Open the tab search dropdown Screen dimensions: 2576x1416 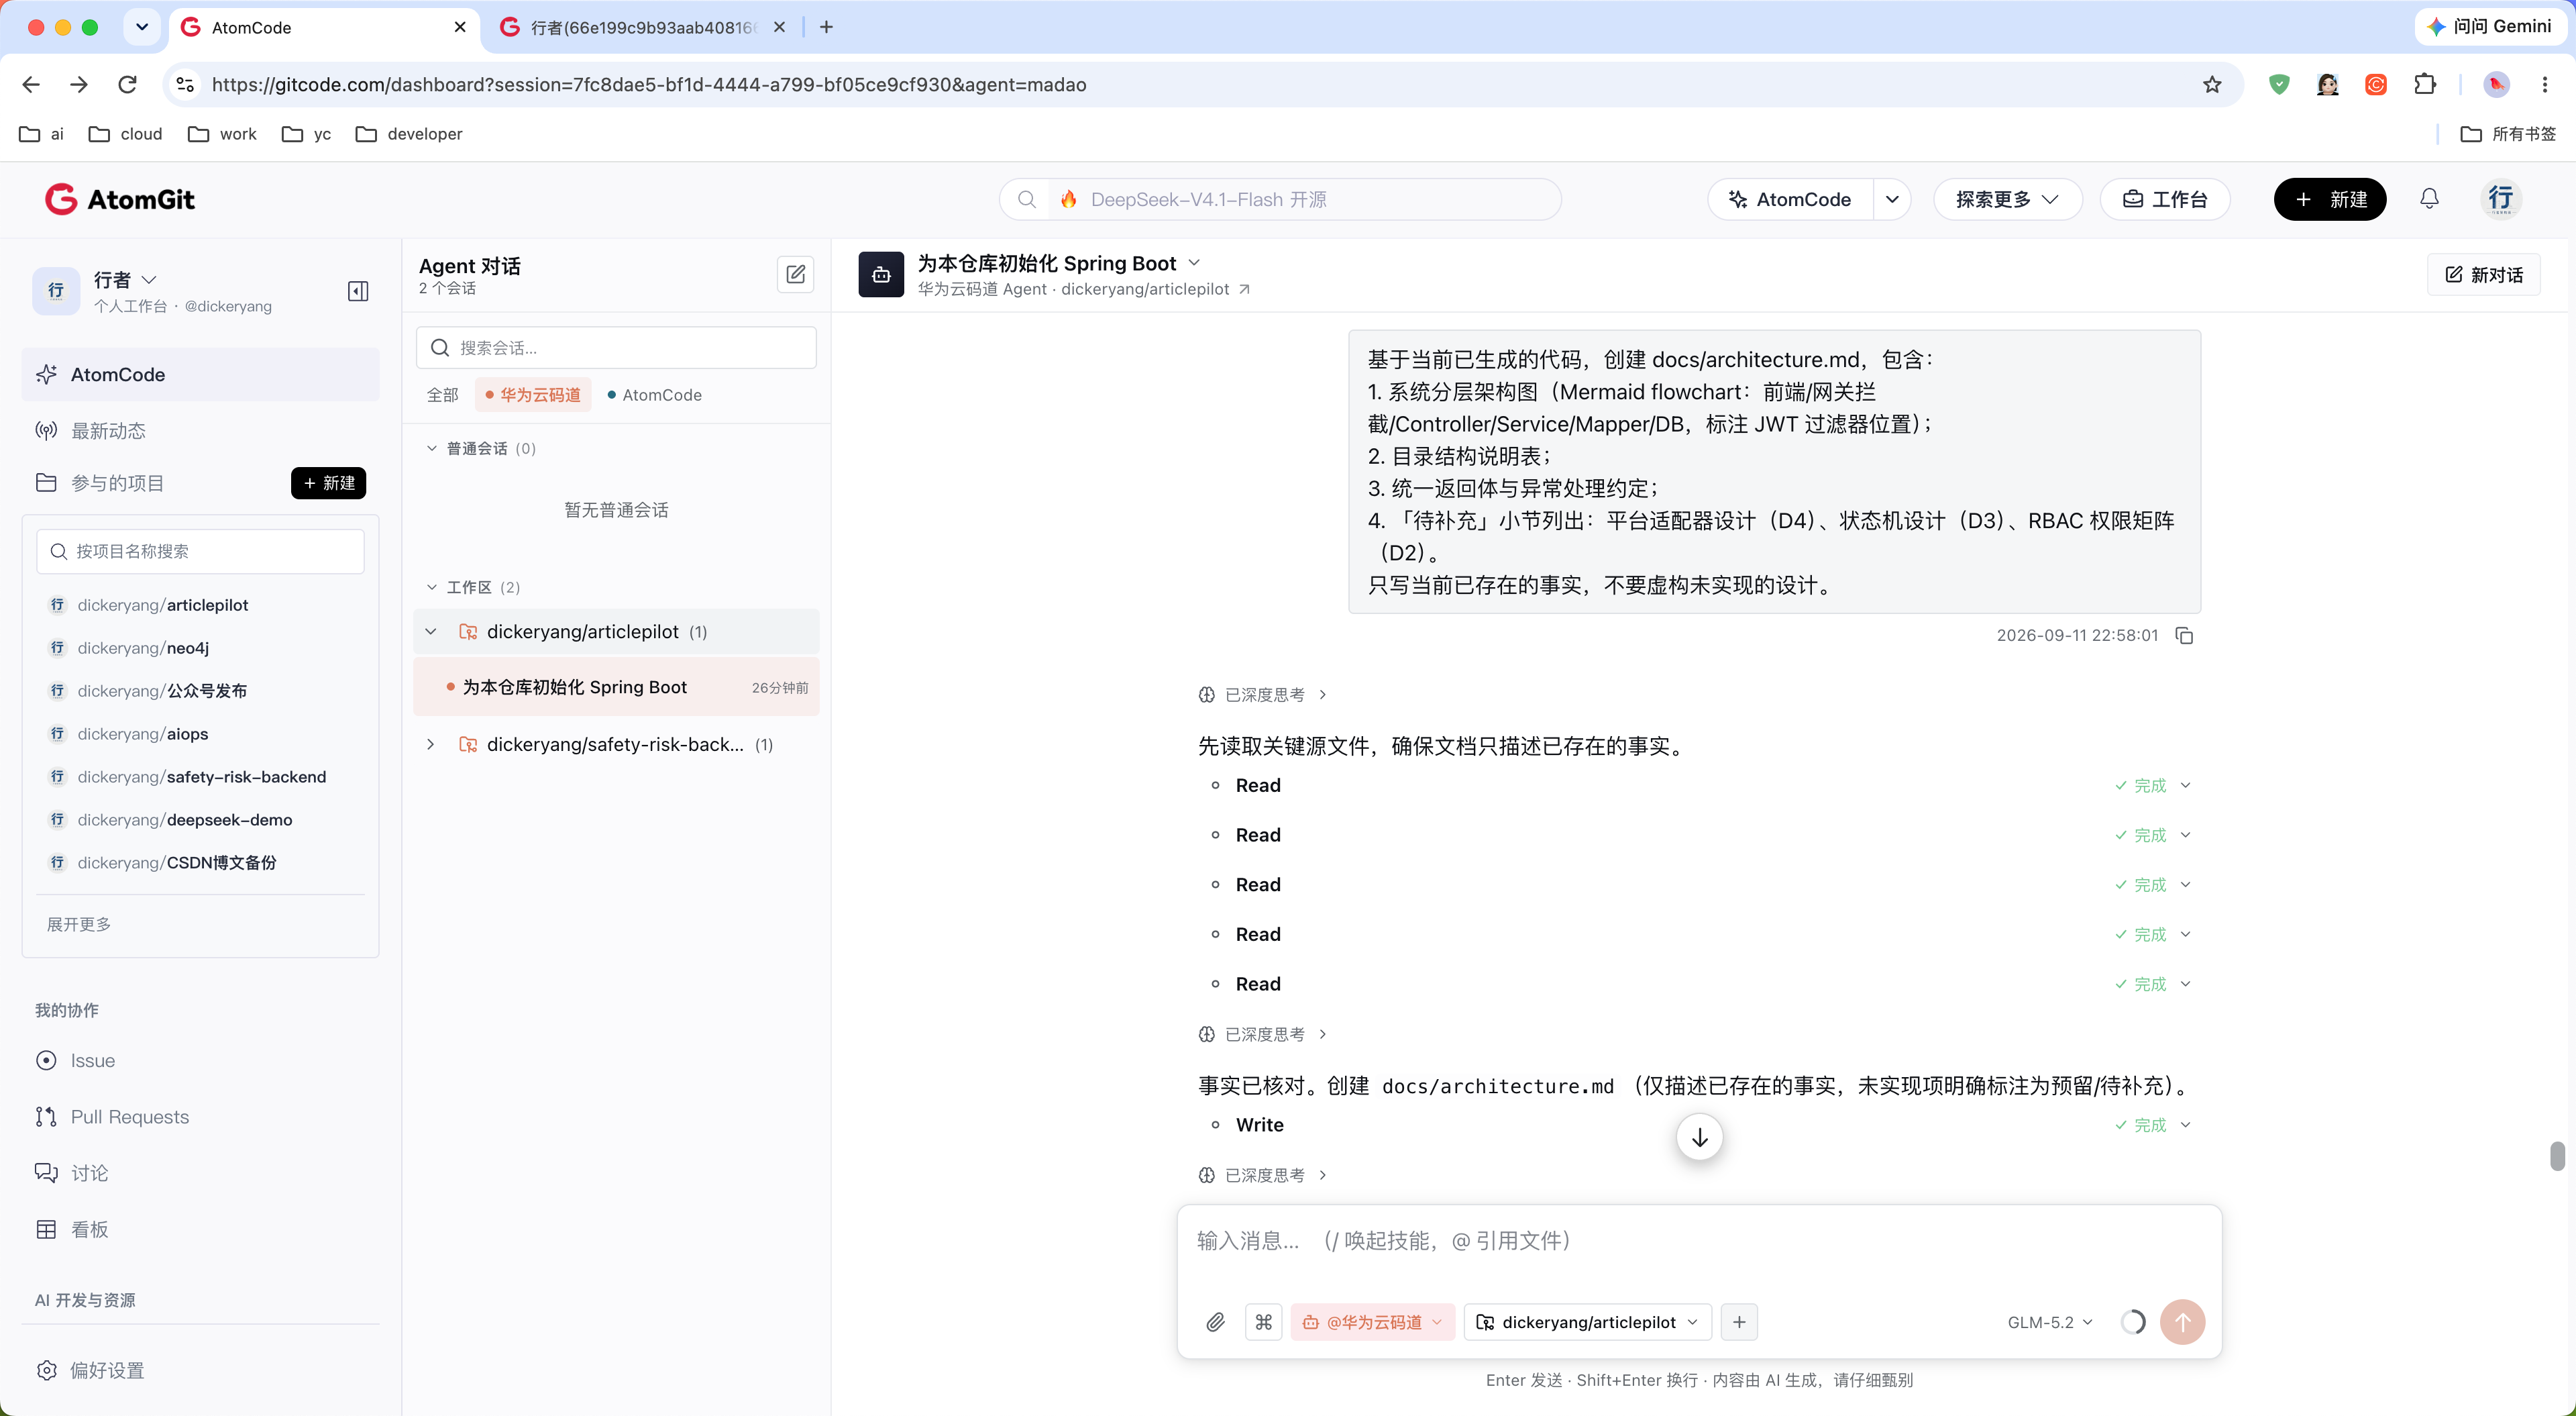(x=142, y=27)
